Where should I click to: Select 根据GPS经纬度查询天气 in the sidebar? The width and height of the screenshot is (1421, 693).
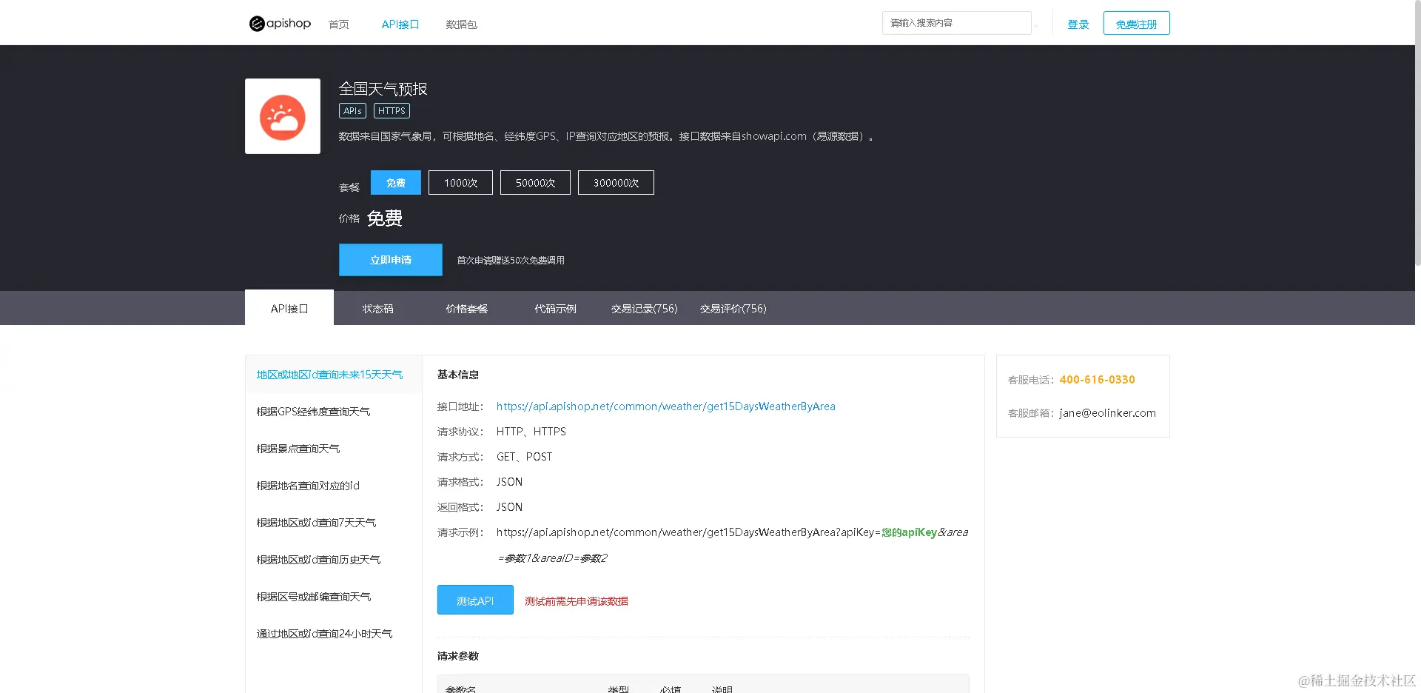(334, 412)
